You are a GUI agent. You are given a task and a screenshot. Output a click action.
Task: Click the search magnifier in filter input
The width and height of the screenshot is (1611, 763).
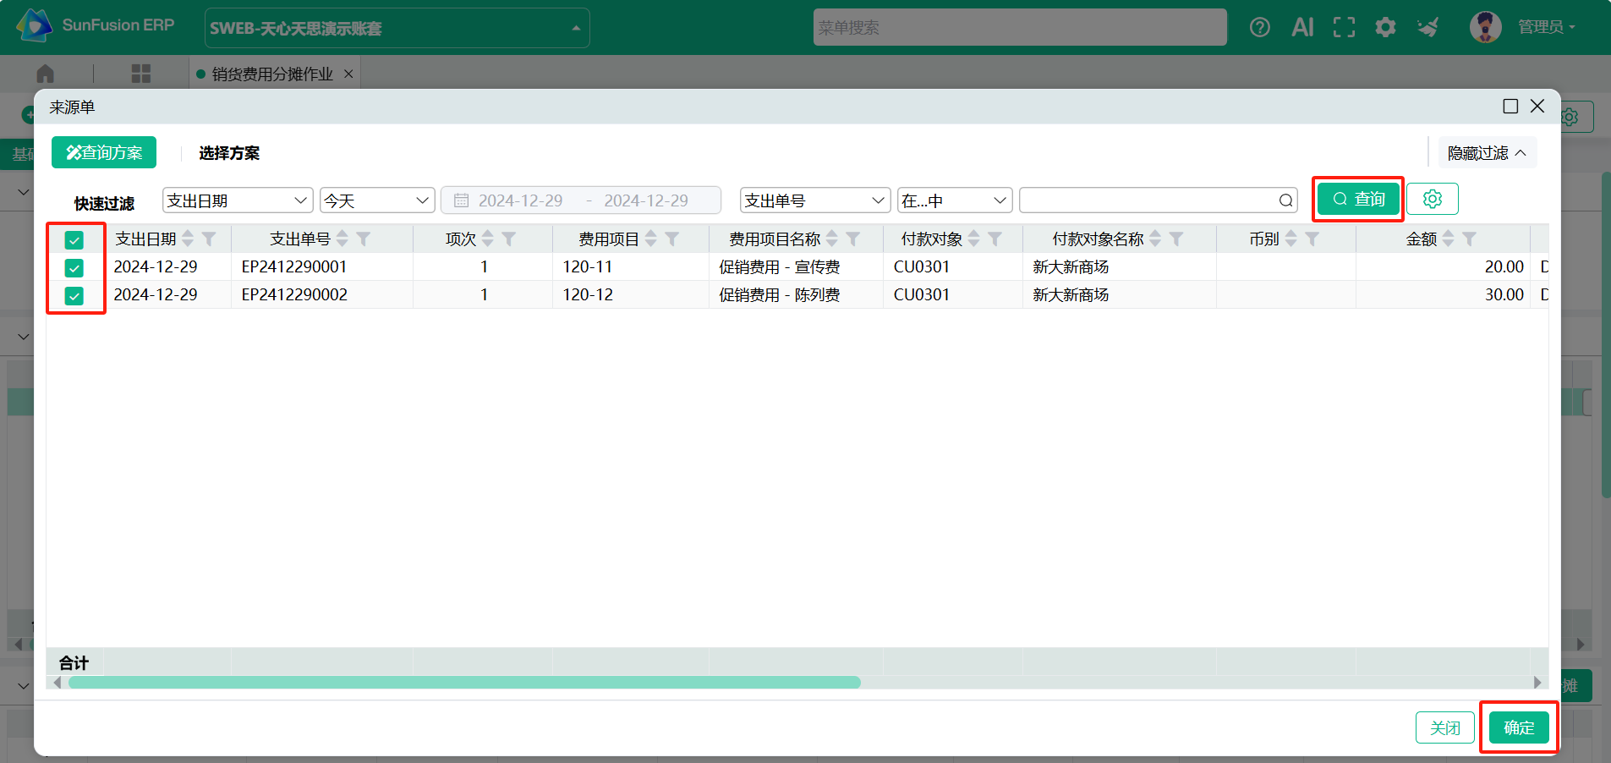coord(1285,200)
